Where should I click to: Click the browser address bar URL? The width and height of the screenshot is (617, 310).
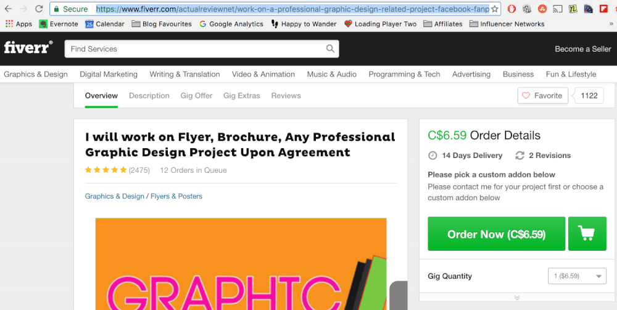[x=292, y=9]
